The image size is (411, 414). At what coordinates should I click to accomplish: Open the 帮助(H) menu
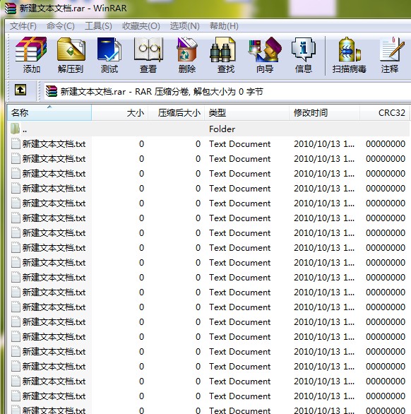pos(224,26)
